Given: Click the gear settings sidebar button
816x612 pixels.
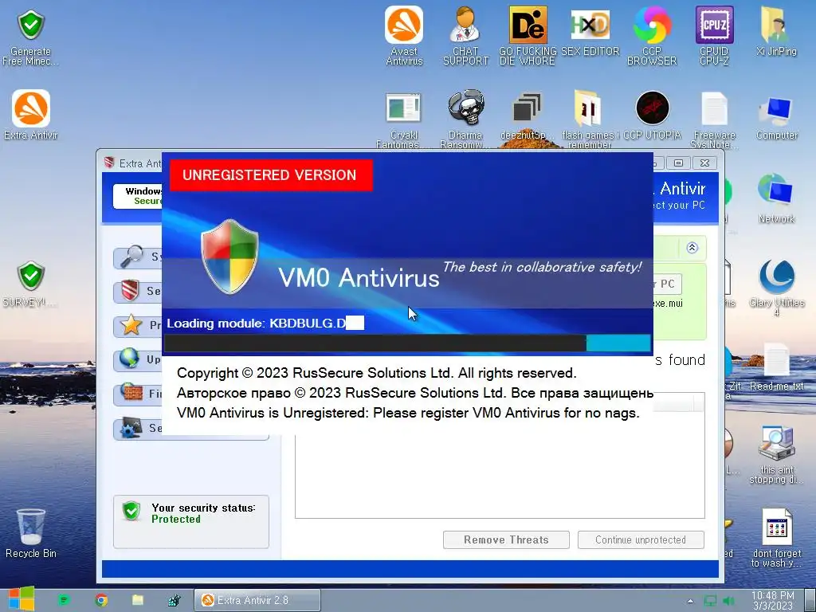Looking at the screenshot, I should point(138,428).
